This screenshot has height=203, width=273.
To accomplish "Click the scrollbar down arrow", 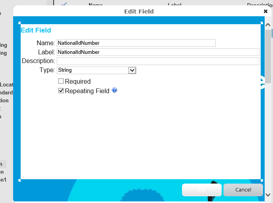I will coord(268,195).
